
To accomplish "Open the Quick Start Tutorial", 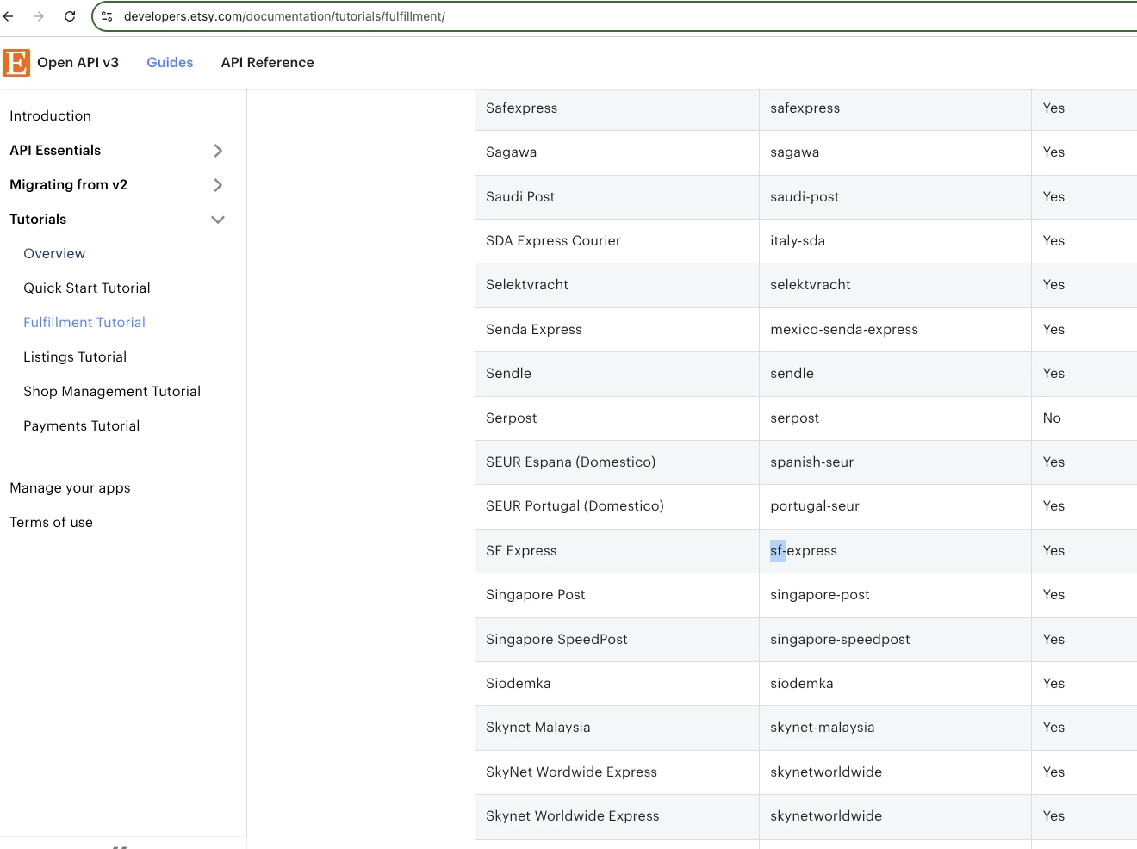I will pos(87,288).
